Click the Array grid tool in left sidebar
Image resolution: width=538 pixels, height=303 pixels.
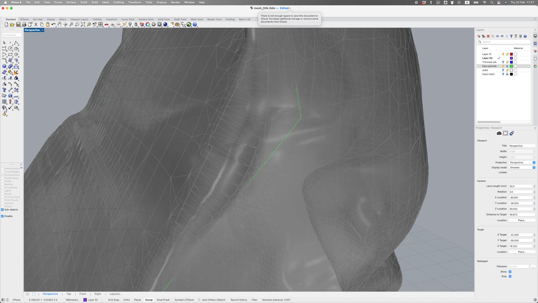click(x=4, y=102)
